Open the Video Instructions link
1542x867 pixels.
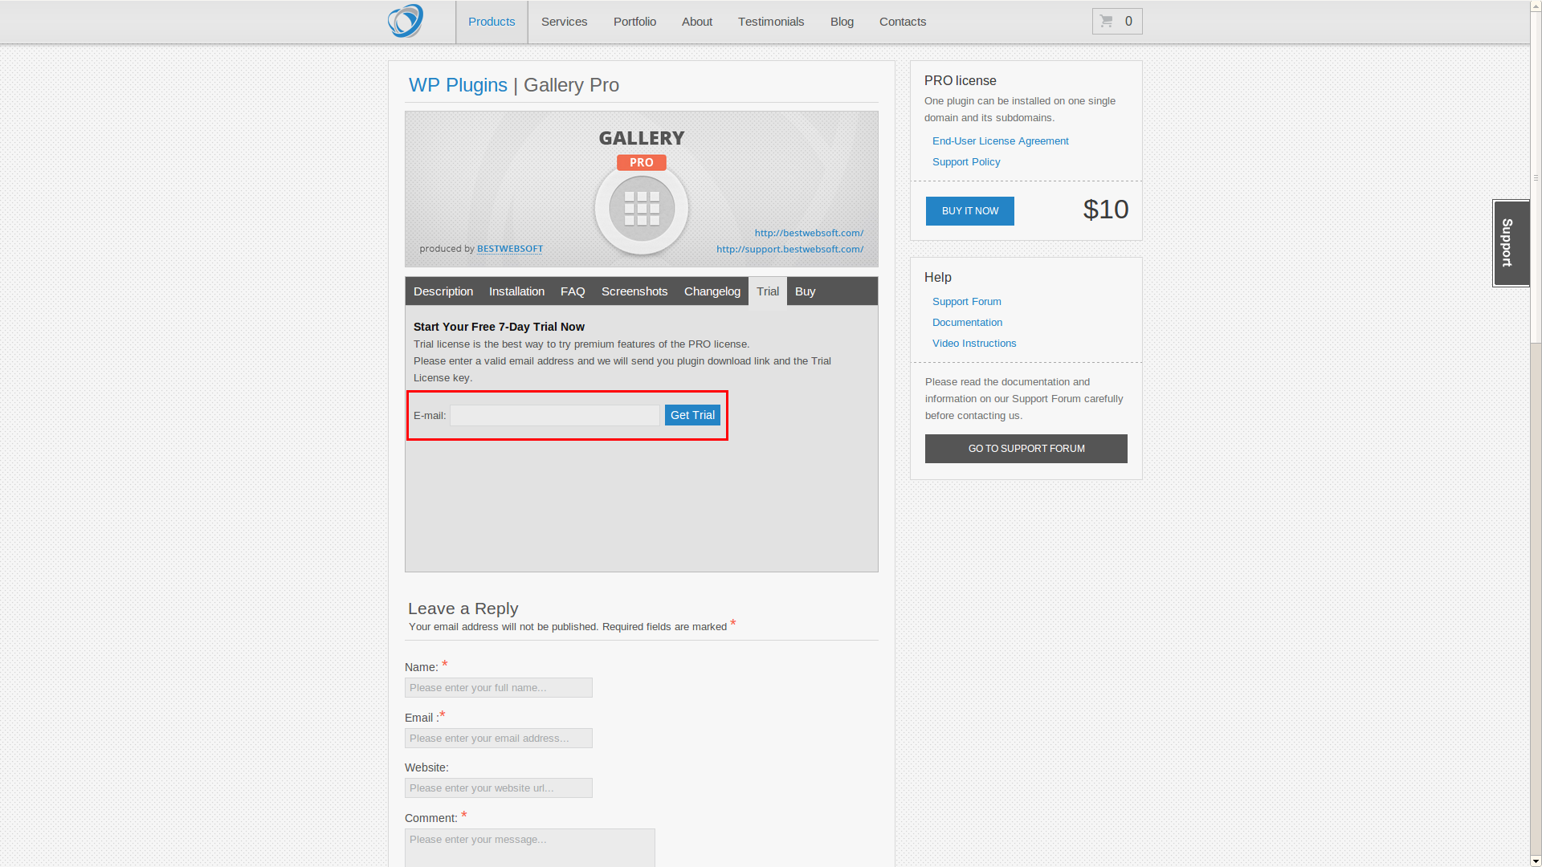974,343
